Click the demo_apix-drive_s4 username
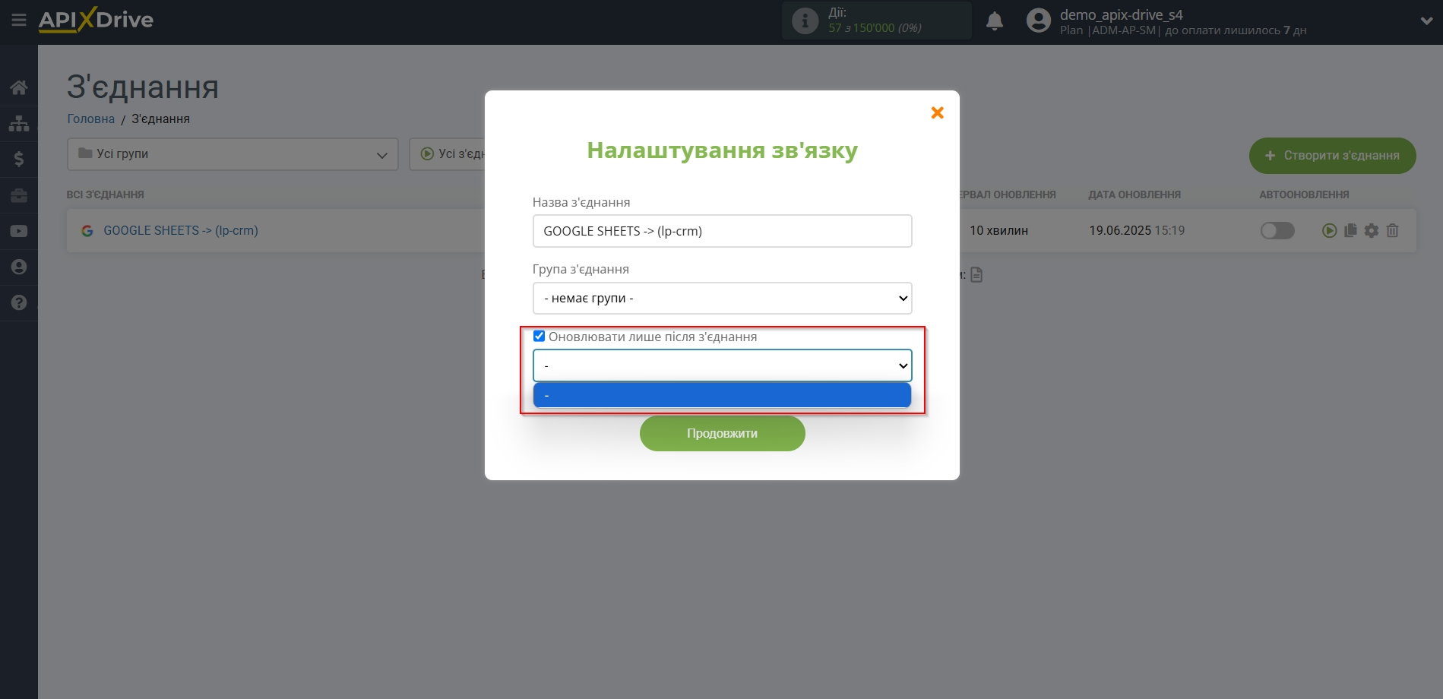 point(1121,14)
